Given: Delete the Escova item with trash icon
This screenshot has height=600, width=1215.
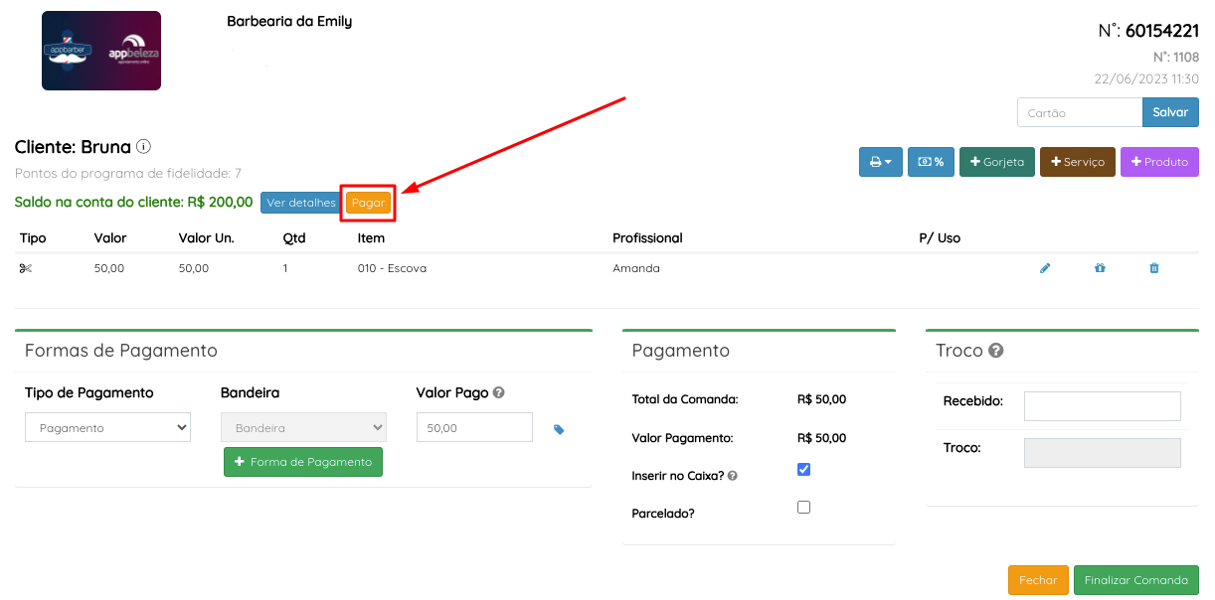Looking at the screenshot, I should click(1154, 268).
